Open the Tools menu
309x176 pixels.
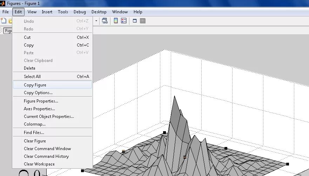[63, 12]
